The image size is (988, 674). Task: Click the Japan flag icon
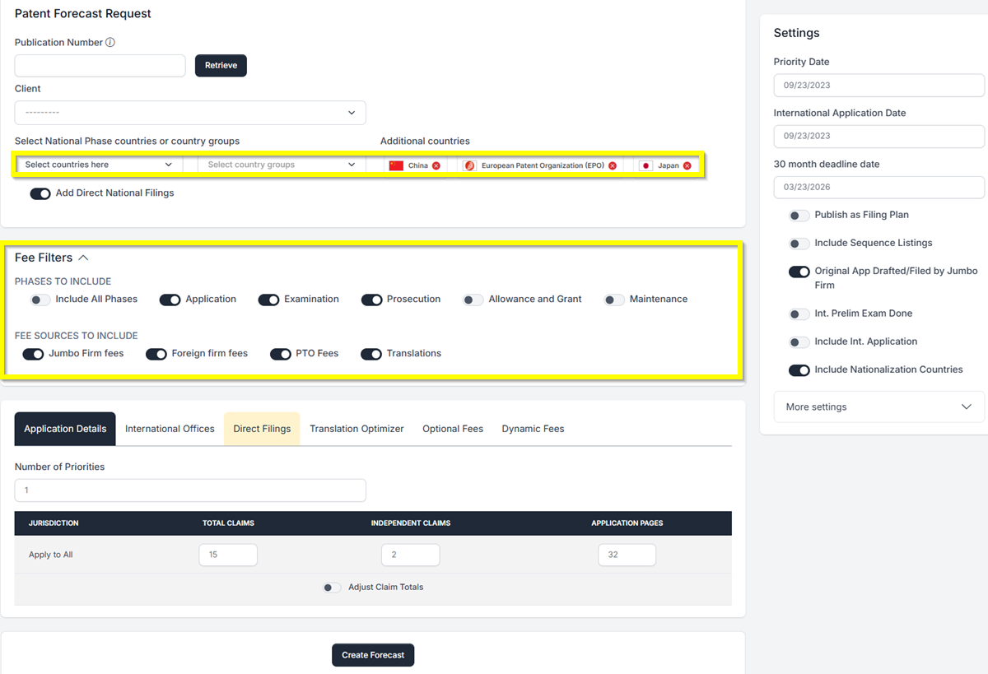pos(645,165)
